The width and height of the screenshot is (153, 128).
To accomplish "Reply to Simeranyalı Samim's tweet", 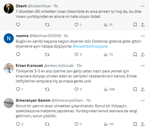I will (x=18, y=124).
